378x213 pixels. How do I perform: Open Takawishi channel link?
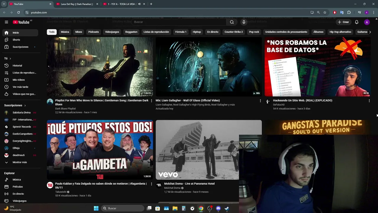click(x=61, y=192)
